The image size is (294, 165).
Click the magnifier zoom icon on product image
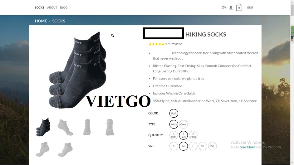pyautogui.click(x=112, y=36)
